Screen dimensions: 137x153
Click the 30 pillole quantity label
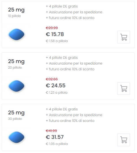pyautogui.click(x=15, y=119)
